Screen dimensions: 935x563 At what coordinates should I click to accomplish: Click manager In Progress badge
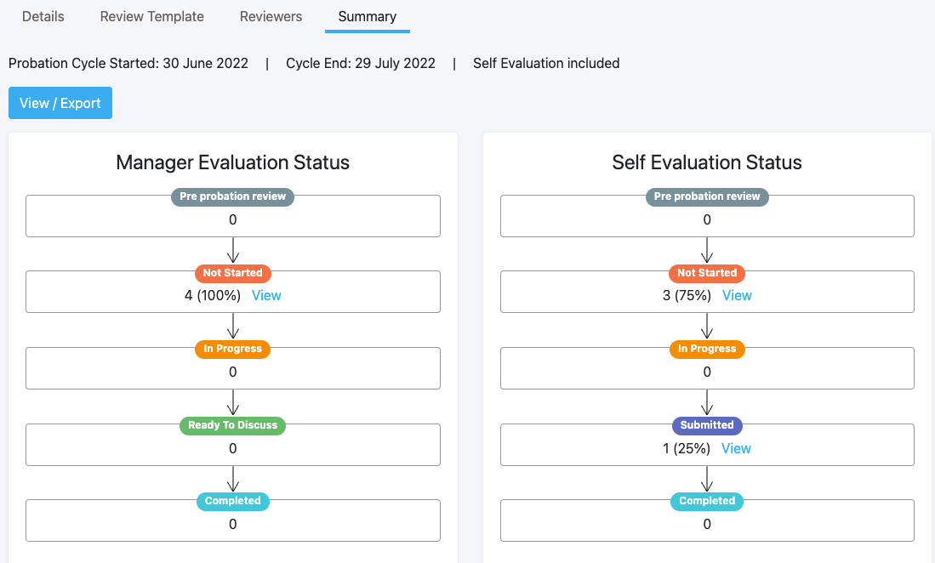[x=232, y=350]
